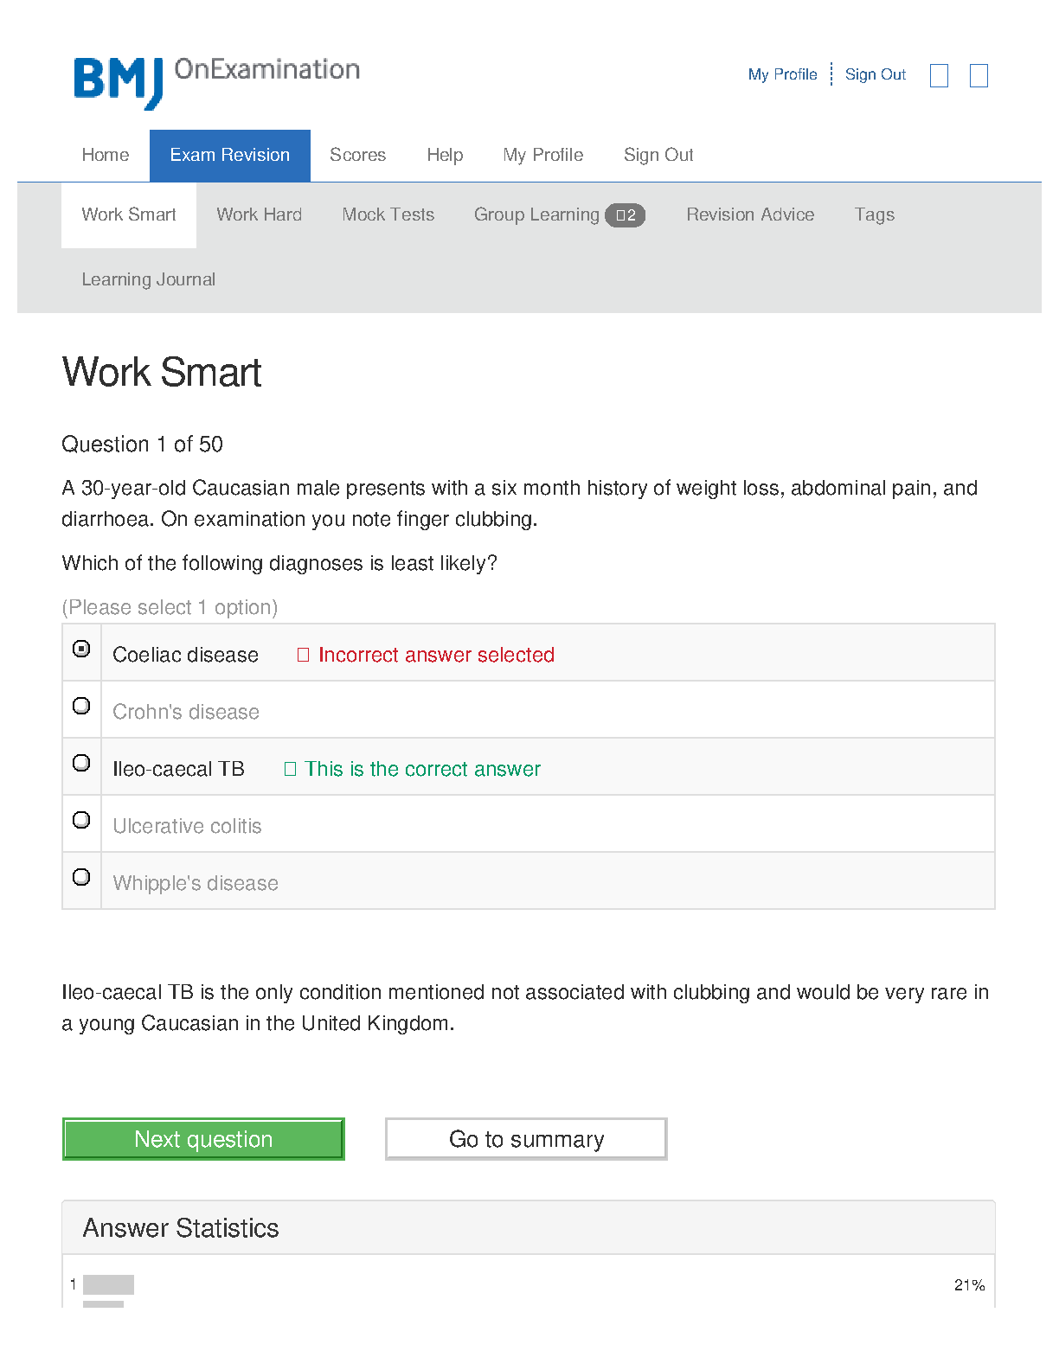Click the BMJ OnExamination logo
The image size is (1059, 1370).
point(216,81)
